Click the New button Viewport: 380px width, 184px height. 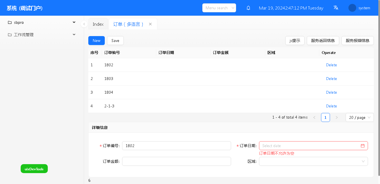point(96,41)
